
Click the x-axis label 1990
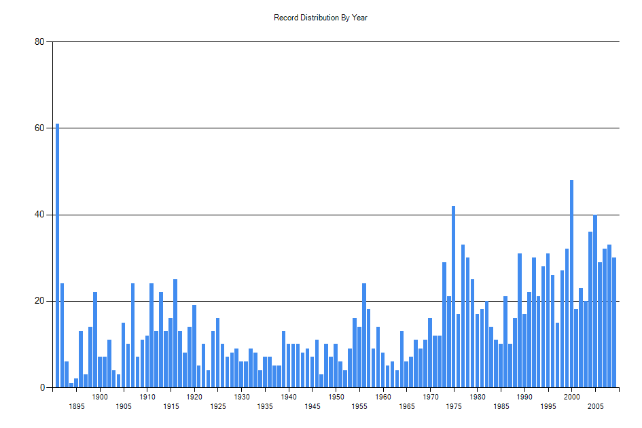(524, 397)
